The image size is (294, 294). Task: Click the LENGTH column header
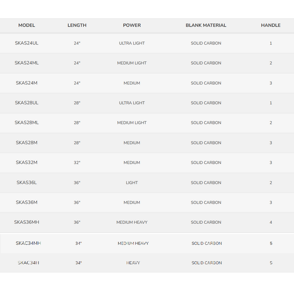[77, 25]
